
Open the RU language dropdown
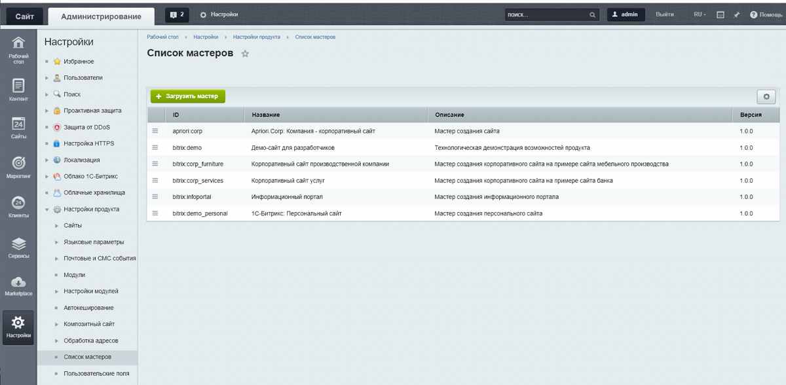click(700, 14)
